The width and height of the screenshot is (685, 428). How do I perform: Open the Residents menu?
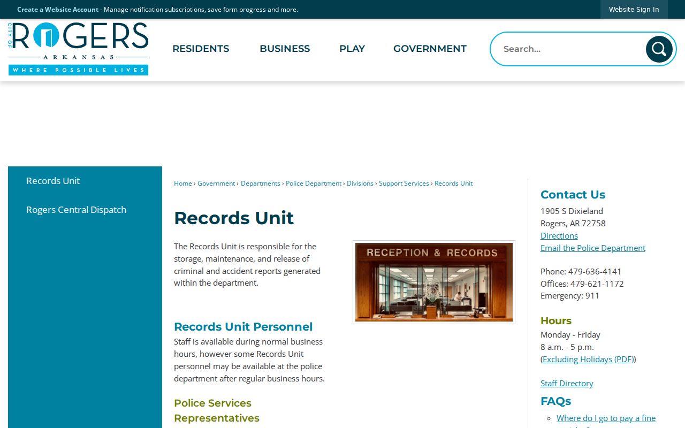(x=201, y=49)
